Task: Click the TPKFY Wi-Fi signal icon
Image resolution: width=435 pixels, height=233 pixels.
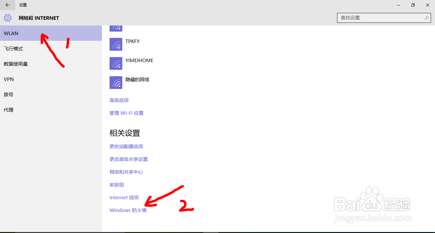Action: pyautogui.click(x=116, y=44)
